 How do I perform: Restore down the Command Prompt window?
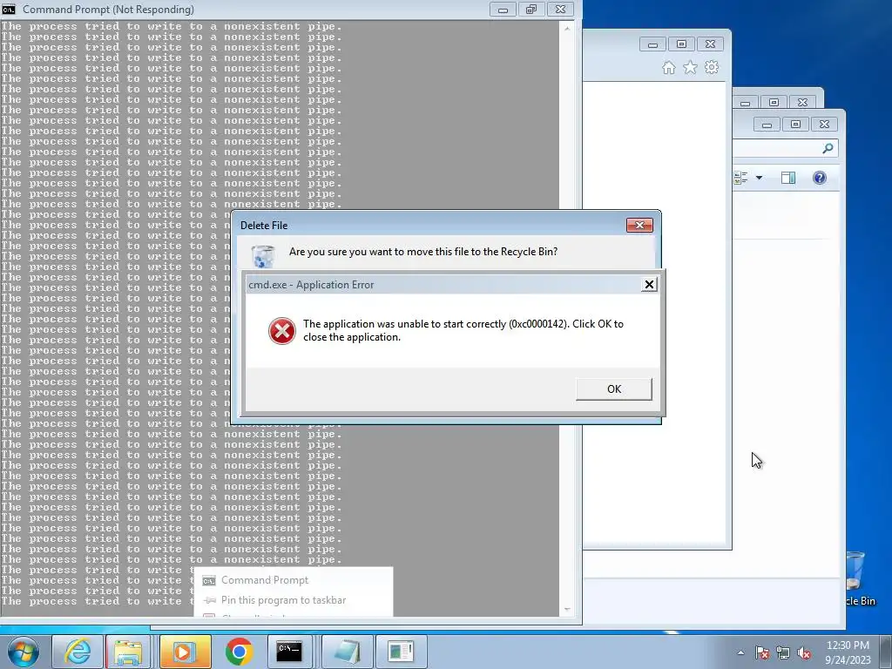point(530,10)
